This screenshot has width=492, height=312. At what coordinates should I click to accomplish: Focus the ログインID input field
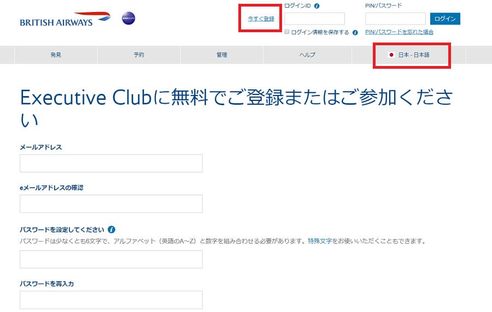point(314,19)
